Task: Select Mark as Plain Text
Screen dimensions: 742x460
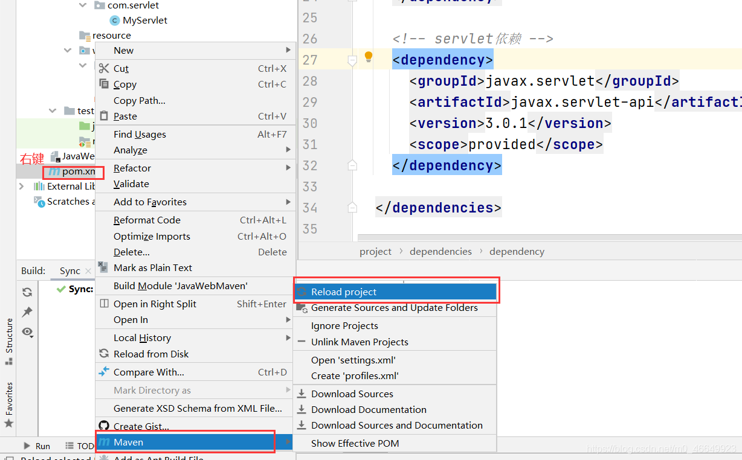Action: point(196,267)
